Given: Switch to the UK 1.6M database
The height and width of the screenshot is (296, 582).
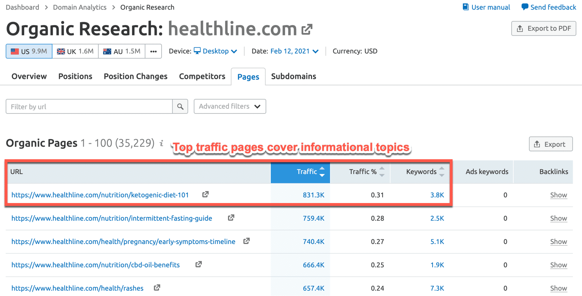Looking at the screenshot, I should (x=75, y=51).
